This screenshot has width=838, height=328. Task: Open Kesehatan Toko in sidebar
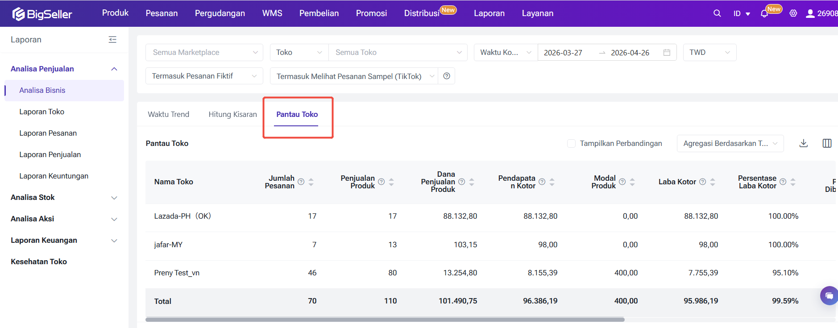(x=39, y=262)
